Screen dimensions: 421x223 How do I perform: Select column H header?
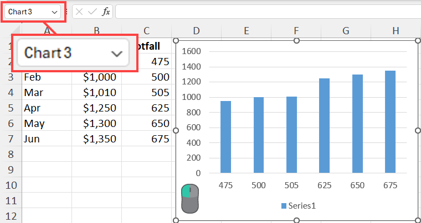tap(396, 31)
